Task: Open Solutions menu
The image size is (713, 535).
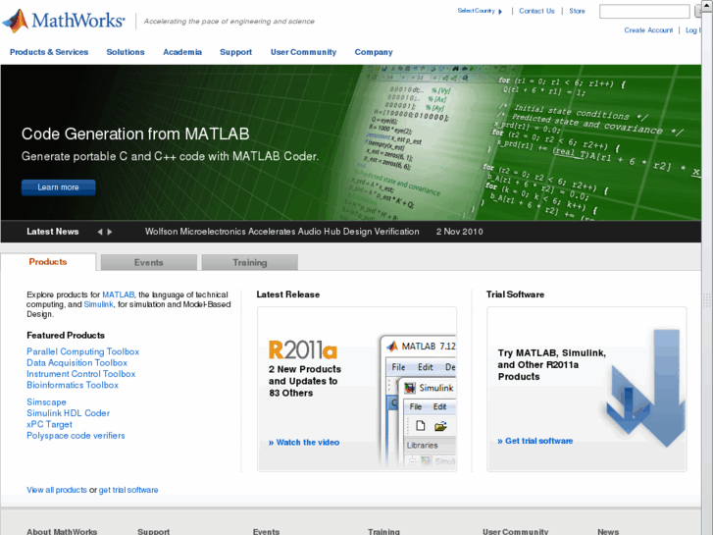Action: pos(126,52)
